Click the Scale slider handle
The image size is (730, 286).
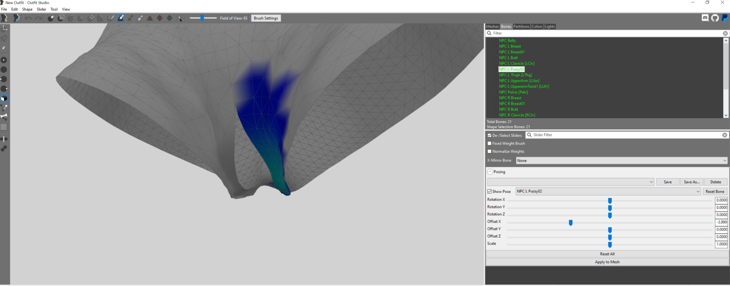[610, 245]
